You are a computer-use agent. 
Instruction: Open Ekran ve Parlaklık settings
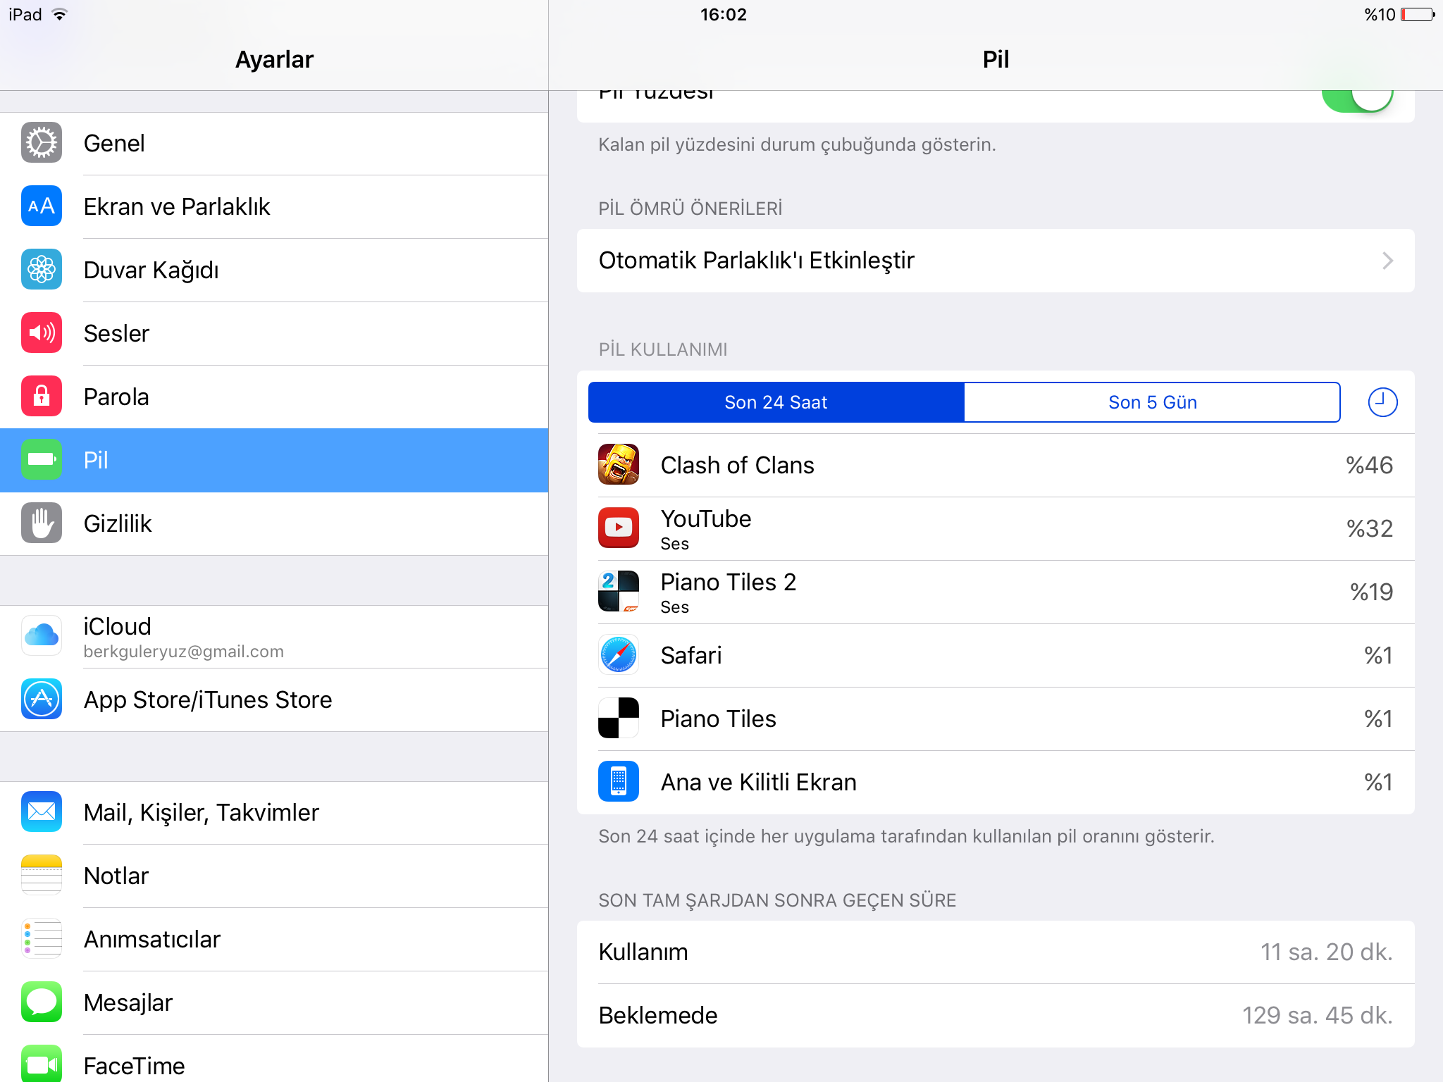click(274, 206)
